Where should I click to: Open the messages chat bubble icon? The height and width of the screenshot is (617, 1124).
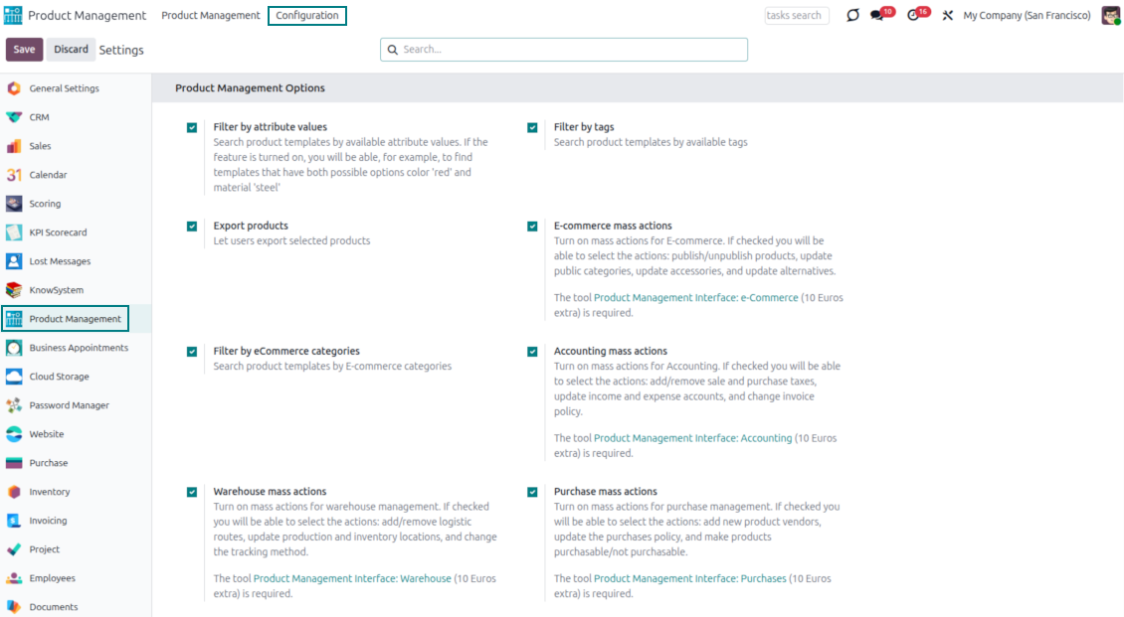click(877, 16)
